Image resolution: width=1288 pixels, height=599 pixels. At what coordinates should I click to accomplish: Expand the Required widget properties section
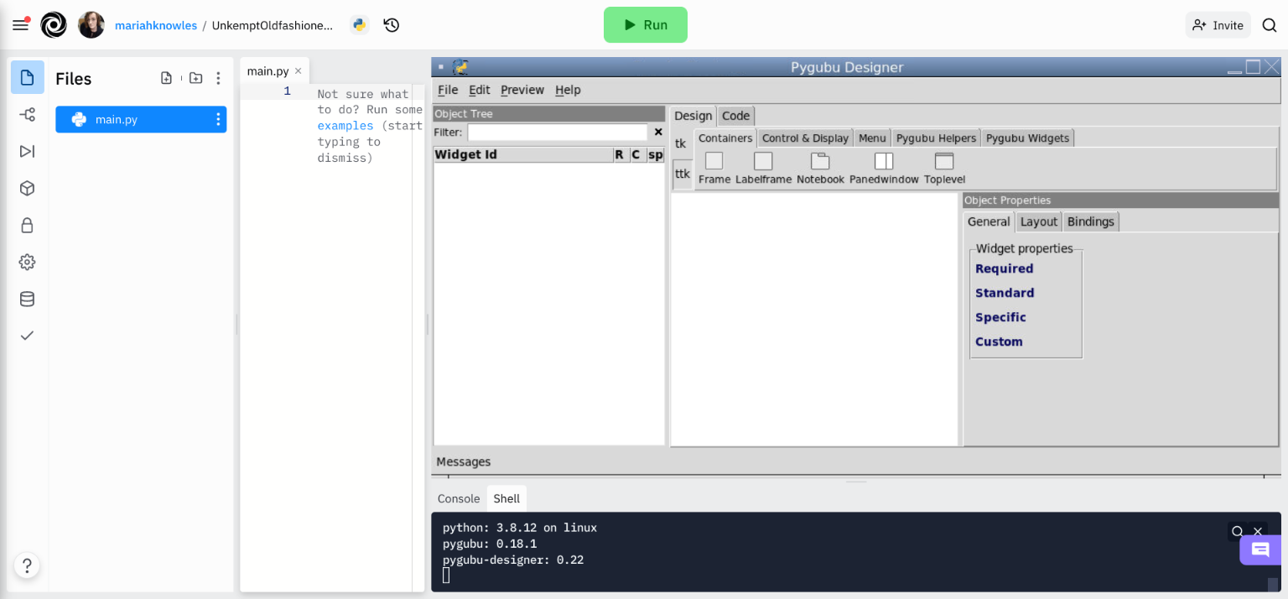point(1004,268)
